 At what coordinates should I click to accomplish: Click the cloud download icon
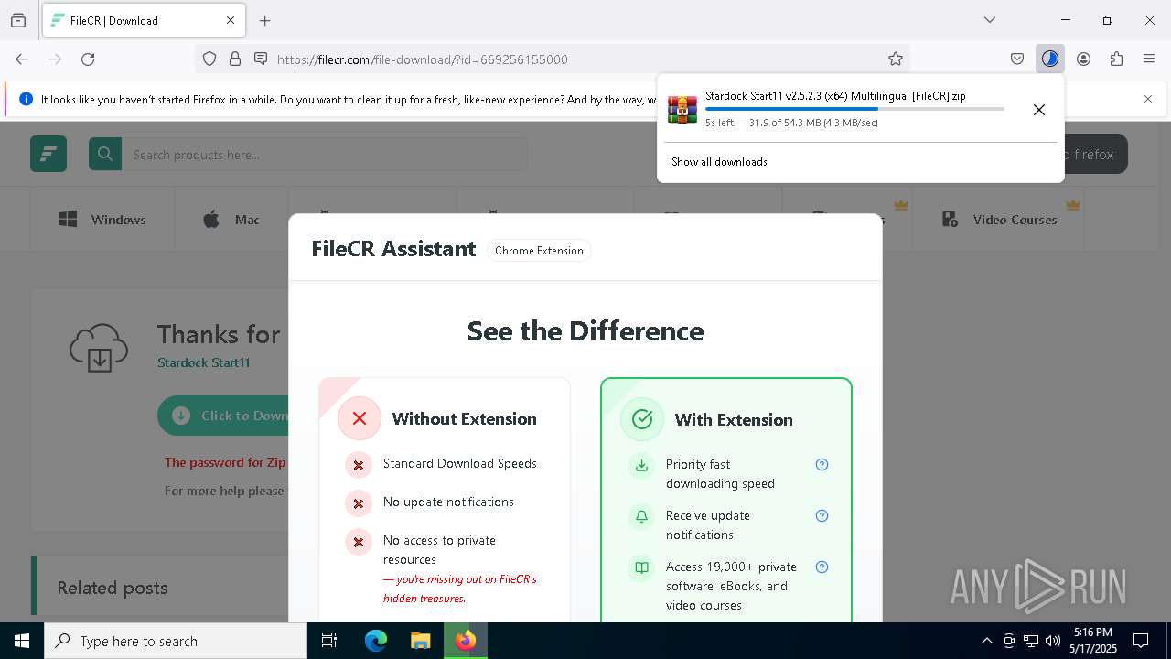point(99,348)
